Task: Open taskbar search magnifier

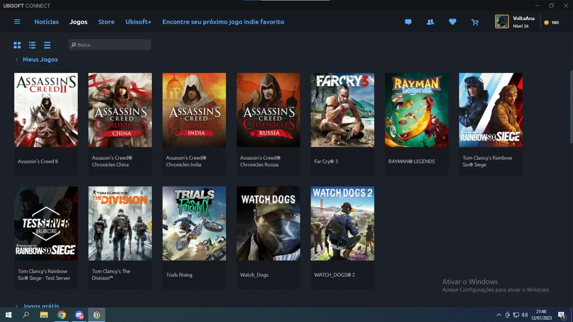Action: 26,315
